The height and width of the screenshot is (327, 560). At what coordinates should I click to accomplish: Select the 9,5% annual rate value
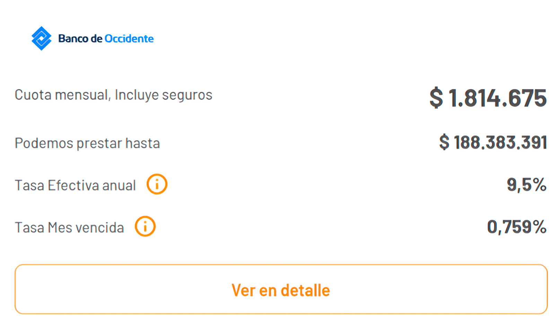526,184
